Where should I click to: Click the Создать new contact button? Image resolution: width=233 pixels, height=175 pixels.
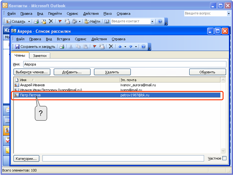tap(16, 21)
